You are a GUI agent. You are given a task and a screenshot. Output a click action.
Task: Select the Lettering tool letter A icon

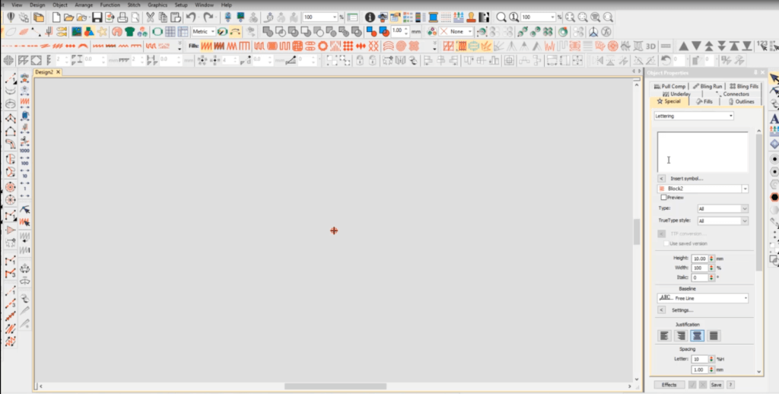click(774, 119)
